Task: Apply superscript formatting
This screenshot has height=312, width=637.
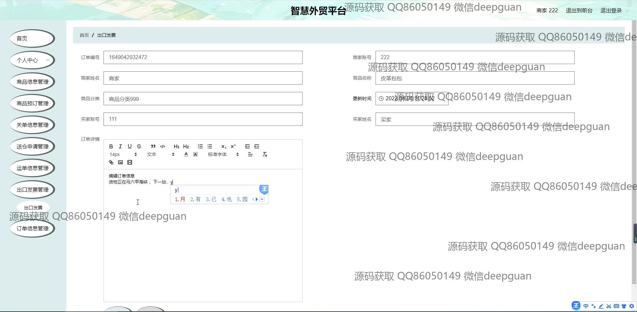Action: click(x=233, y=146)
